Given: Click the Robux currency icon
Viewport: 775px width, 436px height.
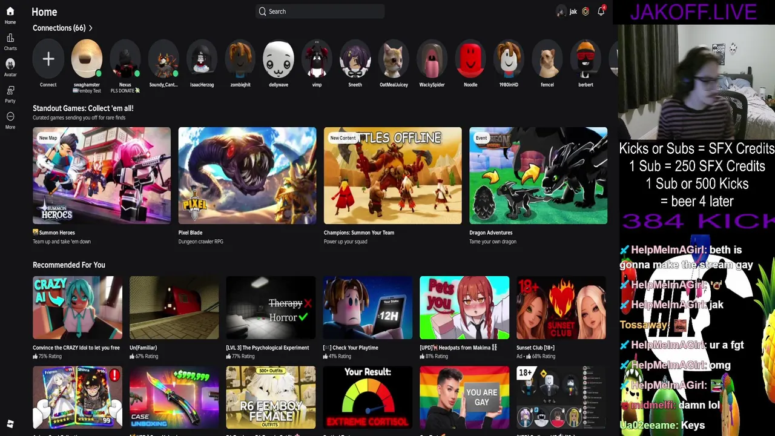Looking at the screenshot, I should tap(585, 12).
